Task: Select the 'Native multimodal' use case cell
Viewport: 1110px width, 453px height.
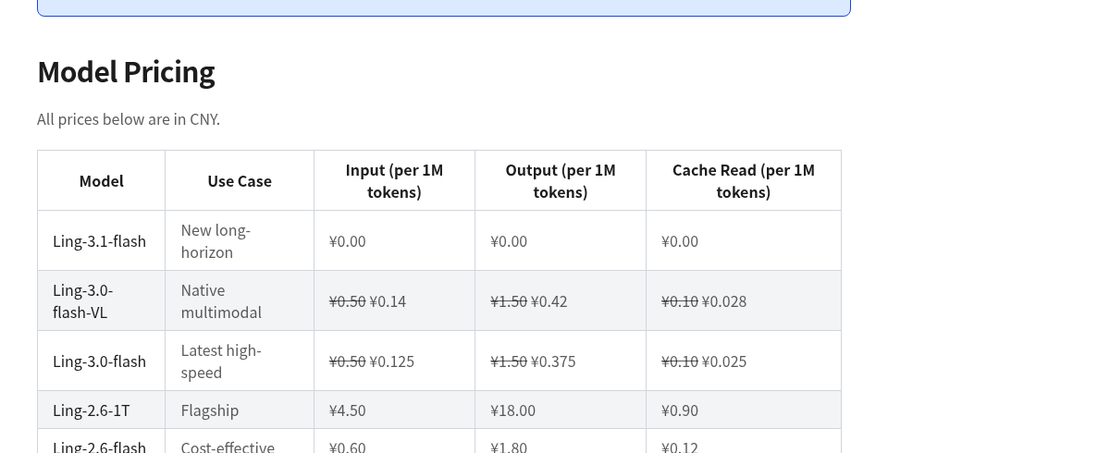Action: pyautogui.click(x=240, y=301)
